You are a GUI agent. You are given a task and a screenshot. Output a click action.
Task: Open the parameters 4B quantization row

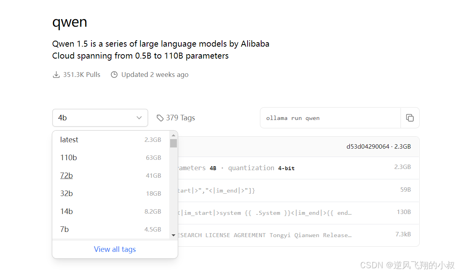pos(298,168)
